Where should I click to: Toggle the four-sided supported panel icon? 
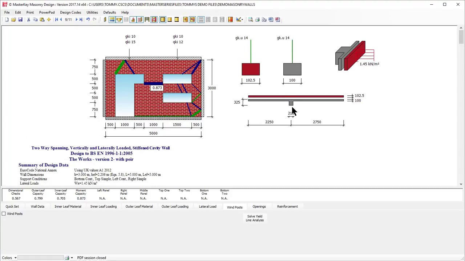163,20
